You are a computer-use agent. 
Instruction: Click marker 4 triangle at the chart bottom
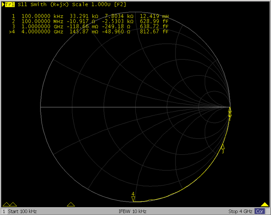click(x=133, y=199)
